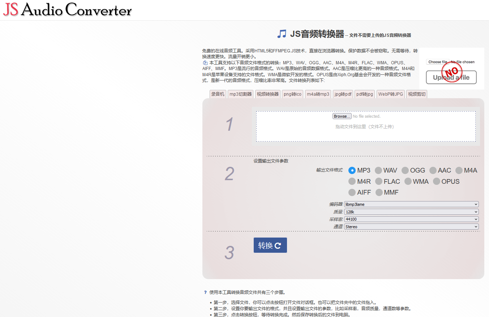
Task: Click the JS音频转换器 page heading
Action: [x=317, y=34]
